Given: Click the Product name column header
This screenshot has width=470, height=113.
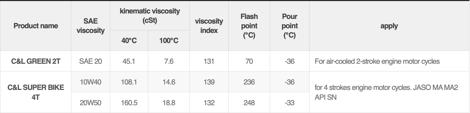Looking at the screenshot, I should (x=36, y=26).
